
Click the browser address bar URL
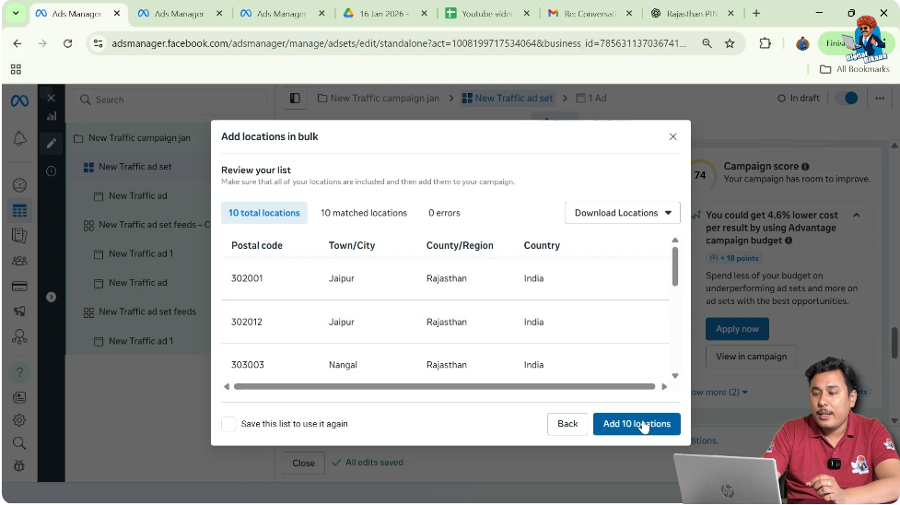(399, 43)
